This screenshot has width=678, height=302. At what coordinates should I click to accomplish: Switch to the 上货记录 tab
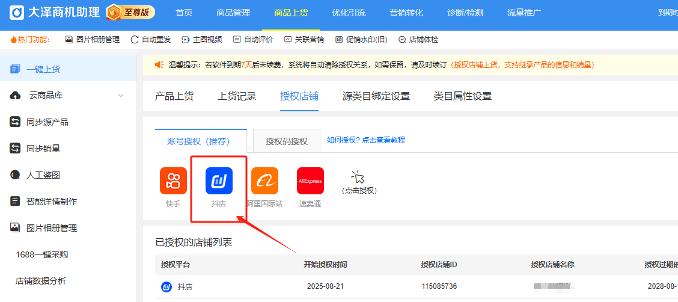click(x=237, y=96)
